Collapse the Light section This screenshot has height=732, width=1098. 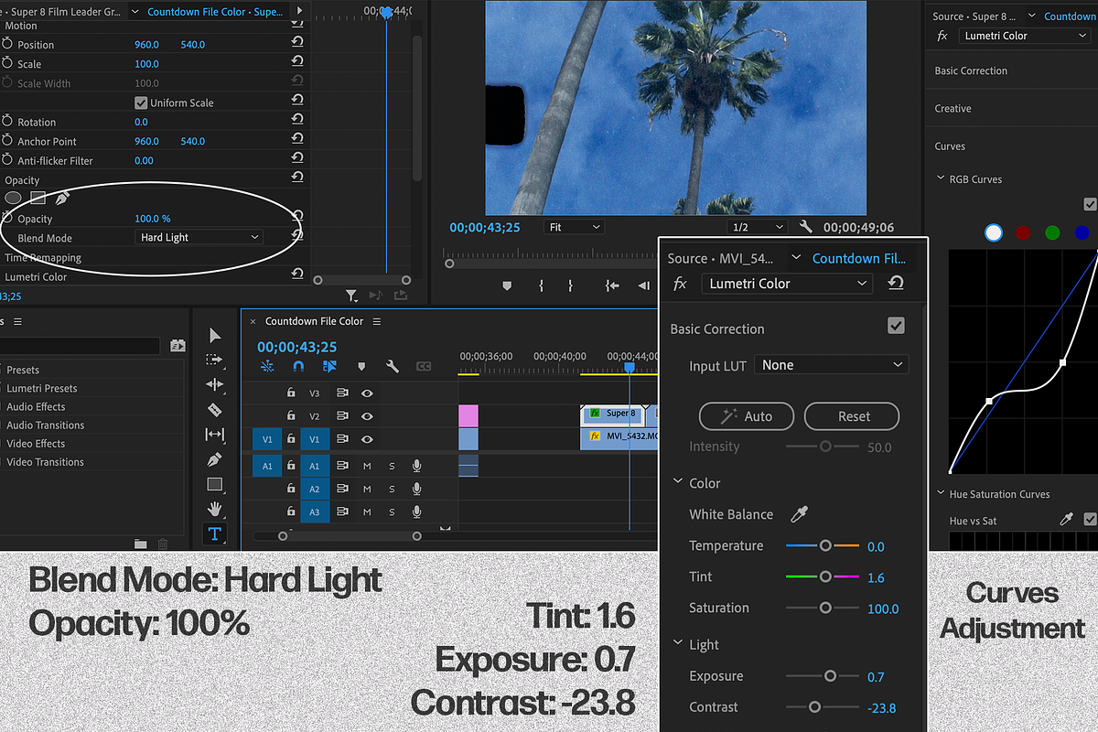679,644
